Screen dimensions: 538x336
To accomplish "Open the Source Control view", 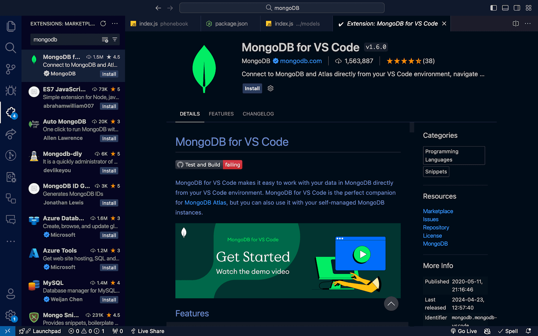I will pos(11,69).
